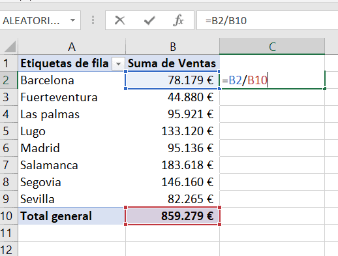Click cell C2 containing =B2/B10
This screenshot has height=256, width=338.
coord(272,80)
